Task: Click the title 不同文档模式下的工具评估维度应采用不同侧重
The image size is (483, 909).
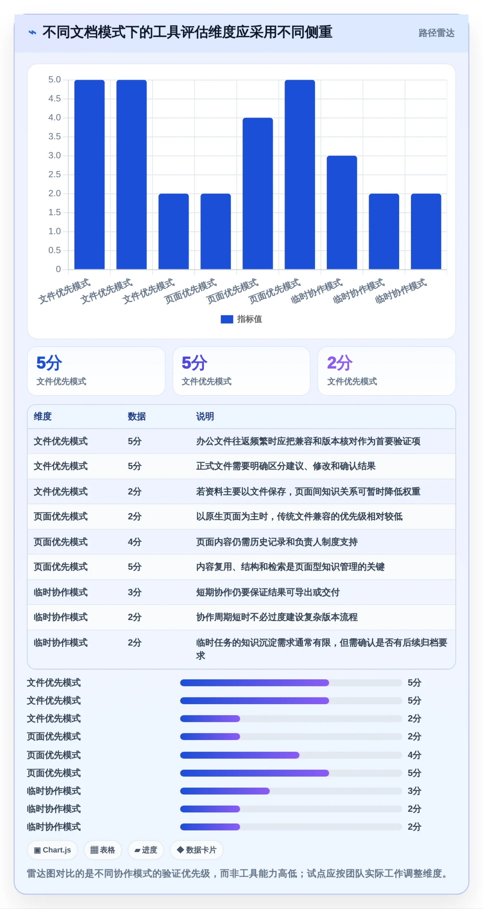Action: coord(187,32)
